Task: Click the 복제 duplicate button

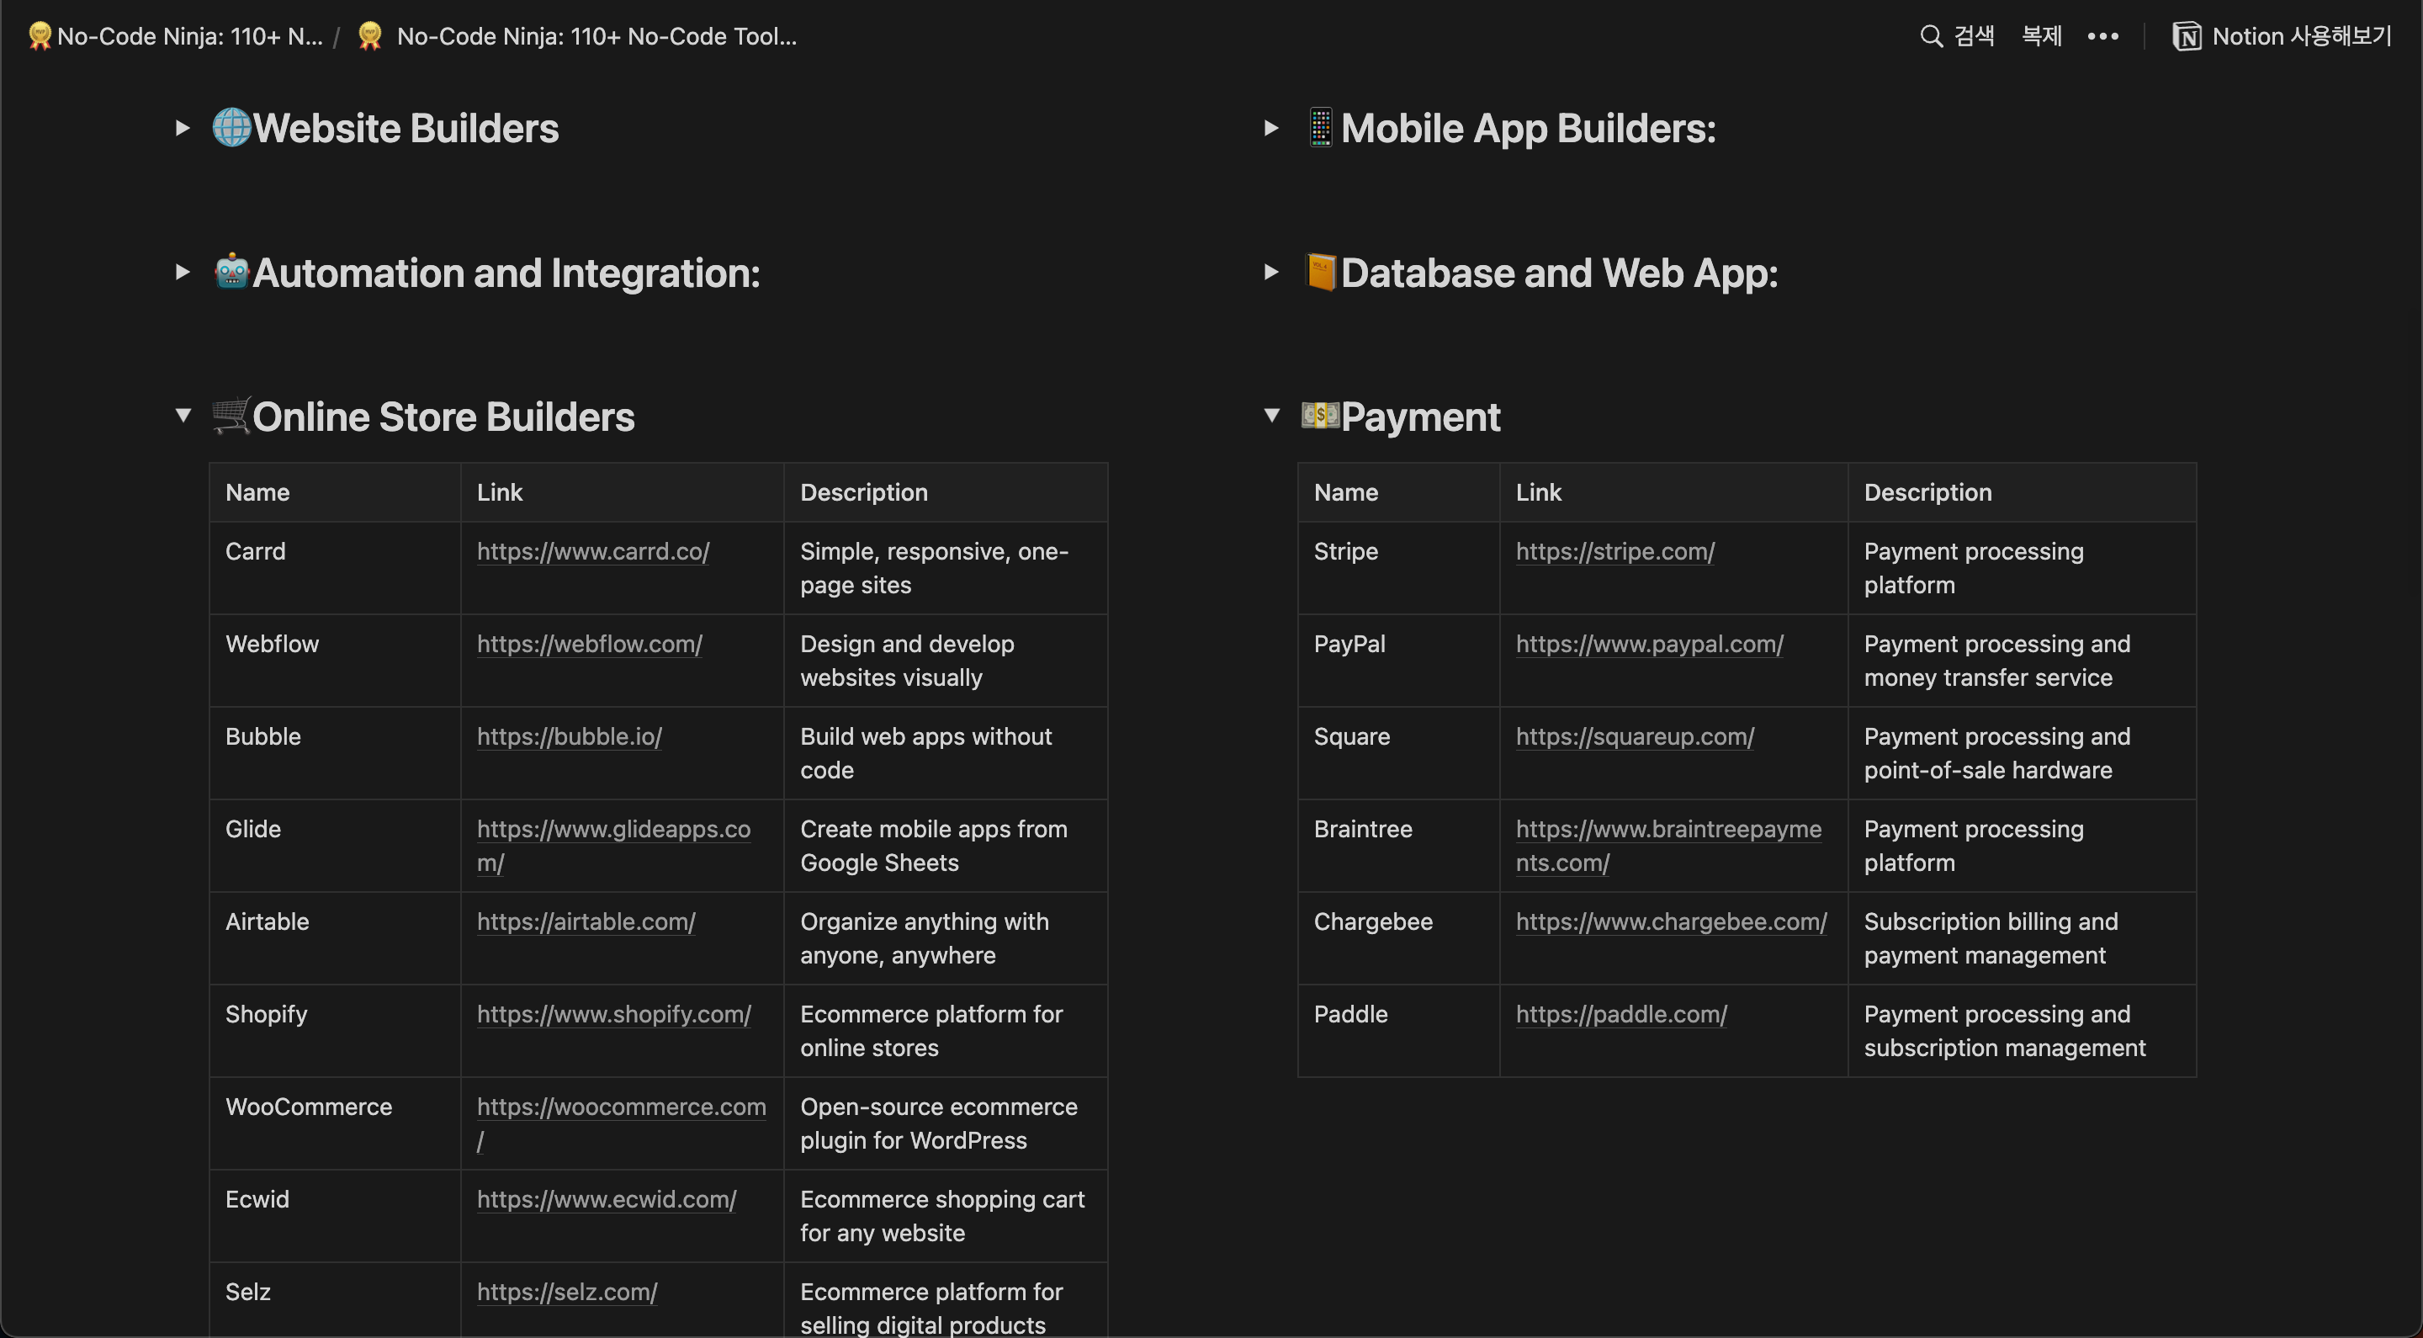Action: pos(2042,35)
